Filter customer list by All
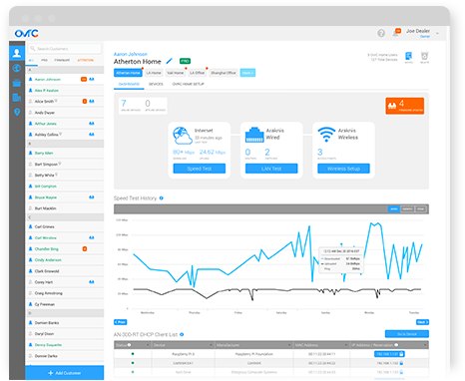 [x=31, y=60]
